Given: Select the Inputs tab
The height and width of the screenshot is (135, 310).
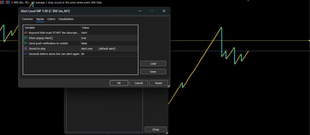Looking at the screenshot, I should point(40,19).
